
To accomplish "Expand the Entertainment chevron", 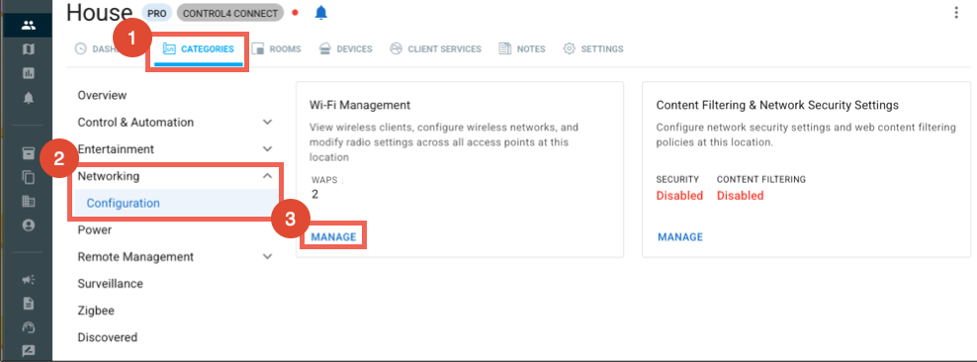I will click(267, 149).
